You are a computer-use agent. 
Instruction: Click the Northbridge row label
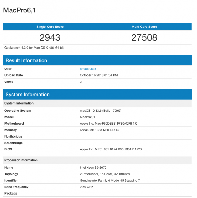(13, 136)
